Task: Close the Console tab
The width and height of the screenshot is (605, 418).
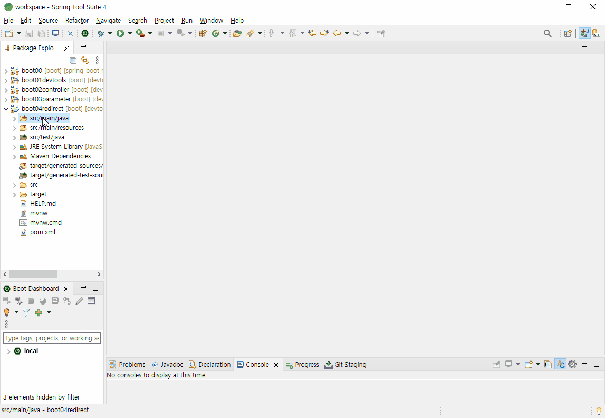Action: [x=276, y=365]
